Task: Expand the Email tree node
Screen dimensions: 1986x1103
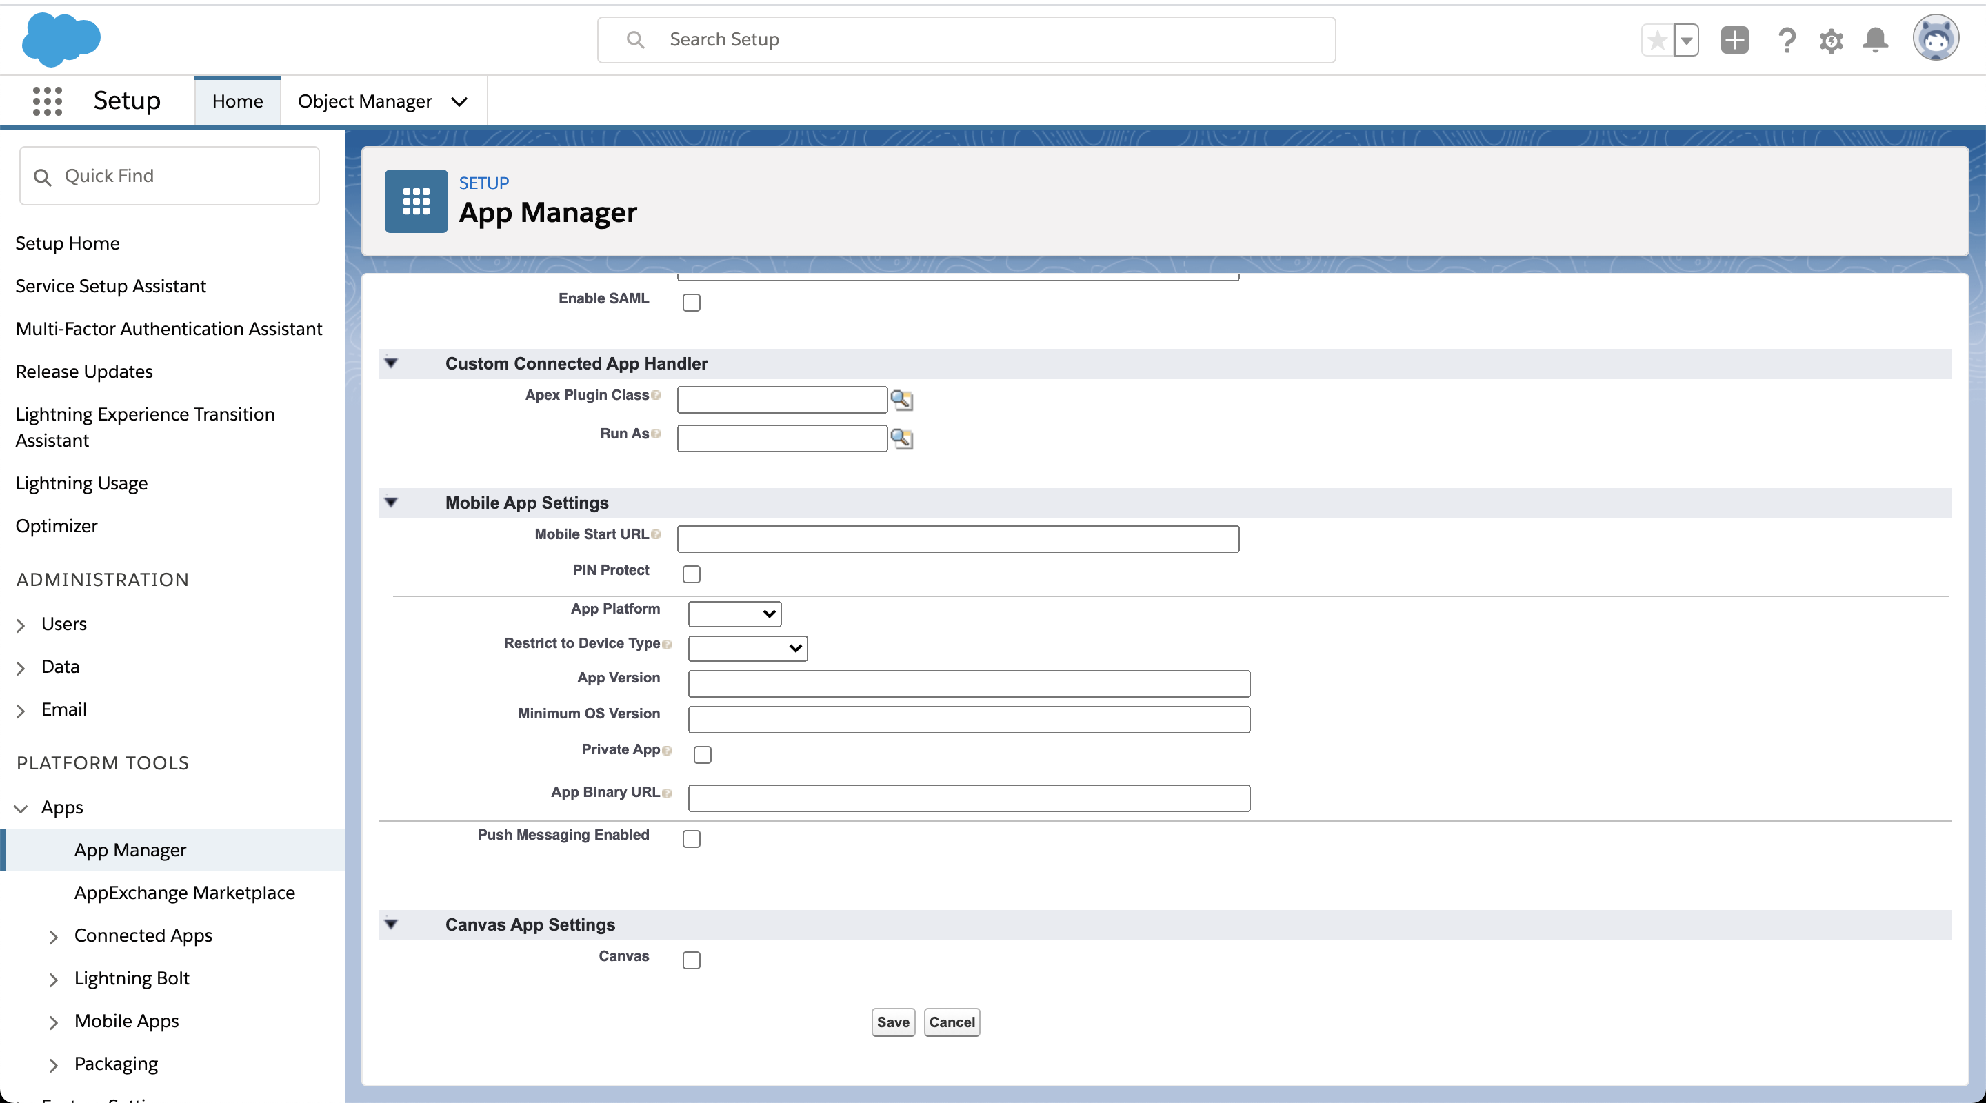Action: (21, 711)
